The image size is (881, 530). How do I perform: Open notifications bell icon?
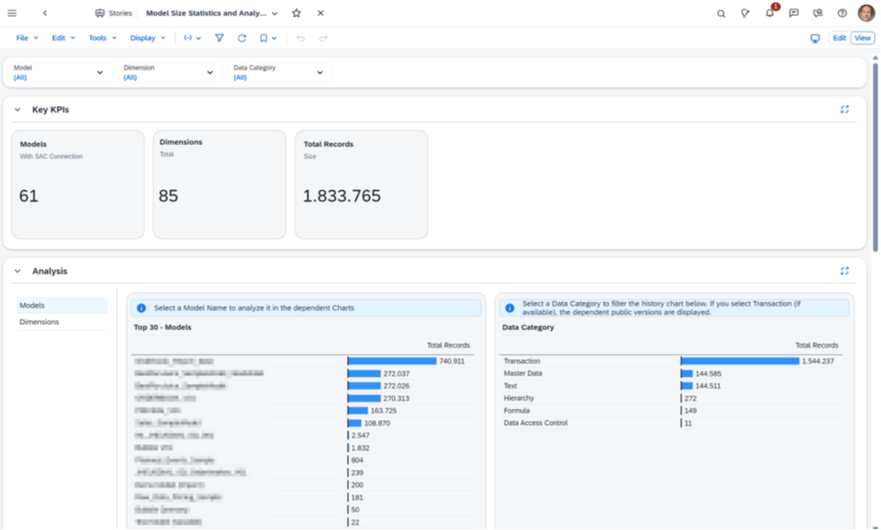pos(769,13)
